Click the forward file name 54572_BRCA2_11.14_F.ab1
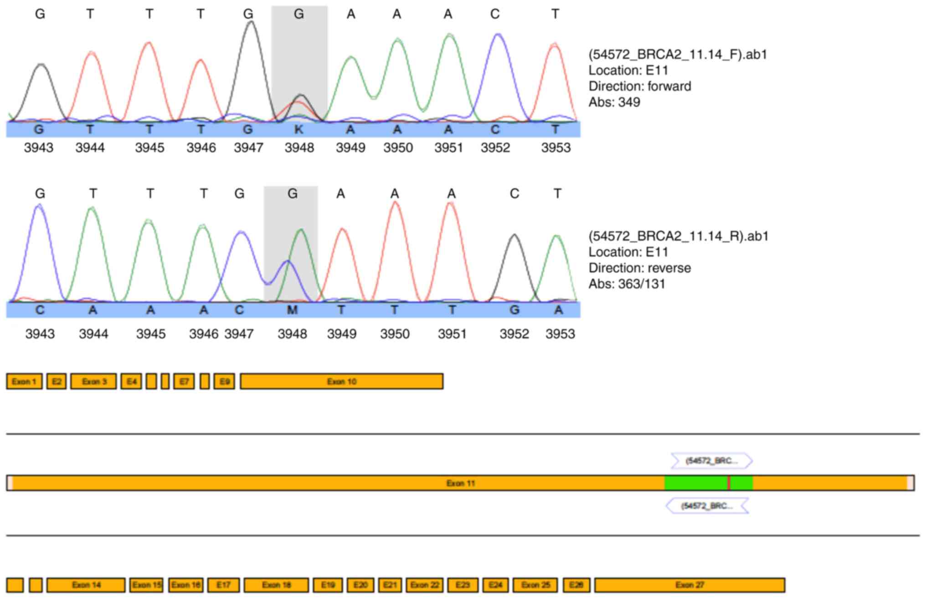The height and width of the screenshot is (599, 926). pyautogui.click(x=678, y=55)
